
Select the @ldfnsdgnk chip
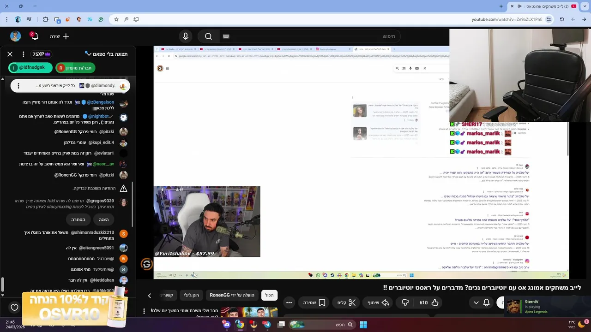click(30, 68)
